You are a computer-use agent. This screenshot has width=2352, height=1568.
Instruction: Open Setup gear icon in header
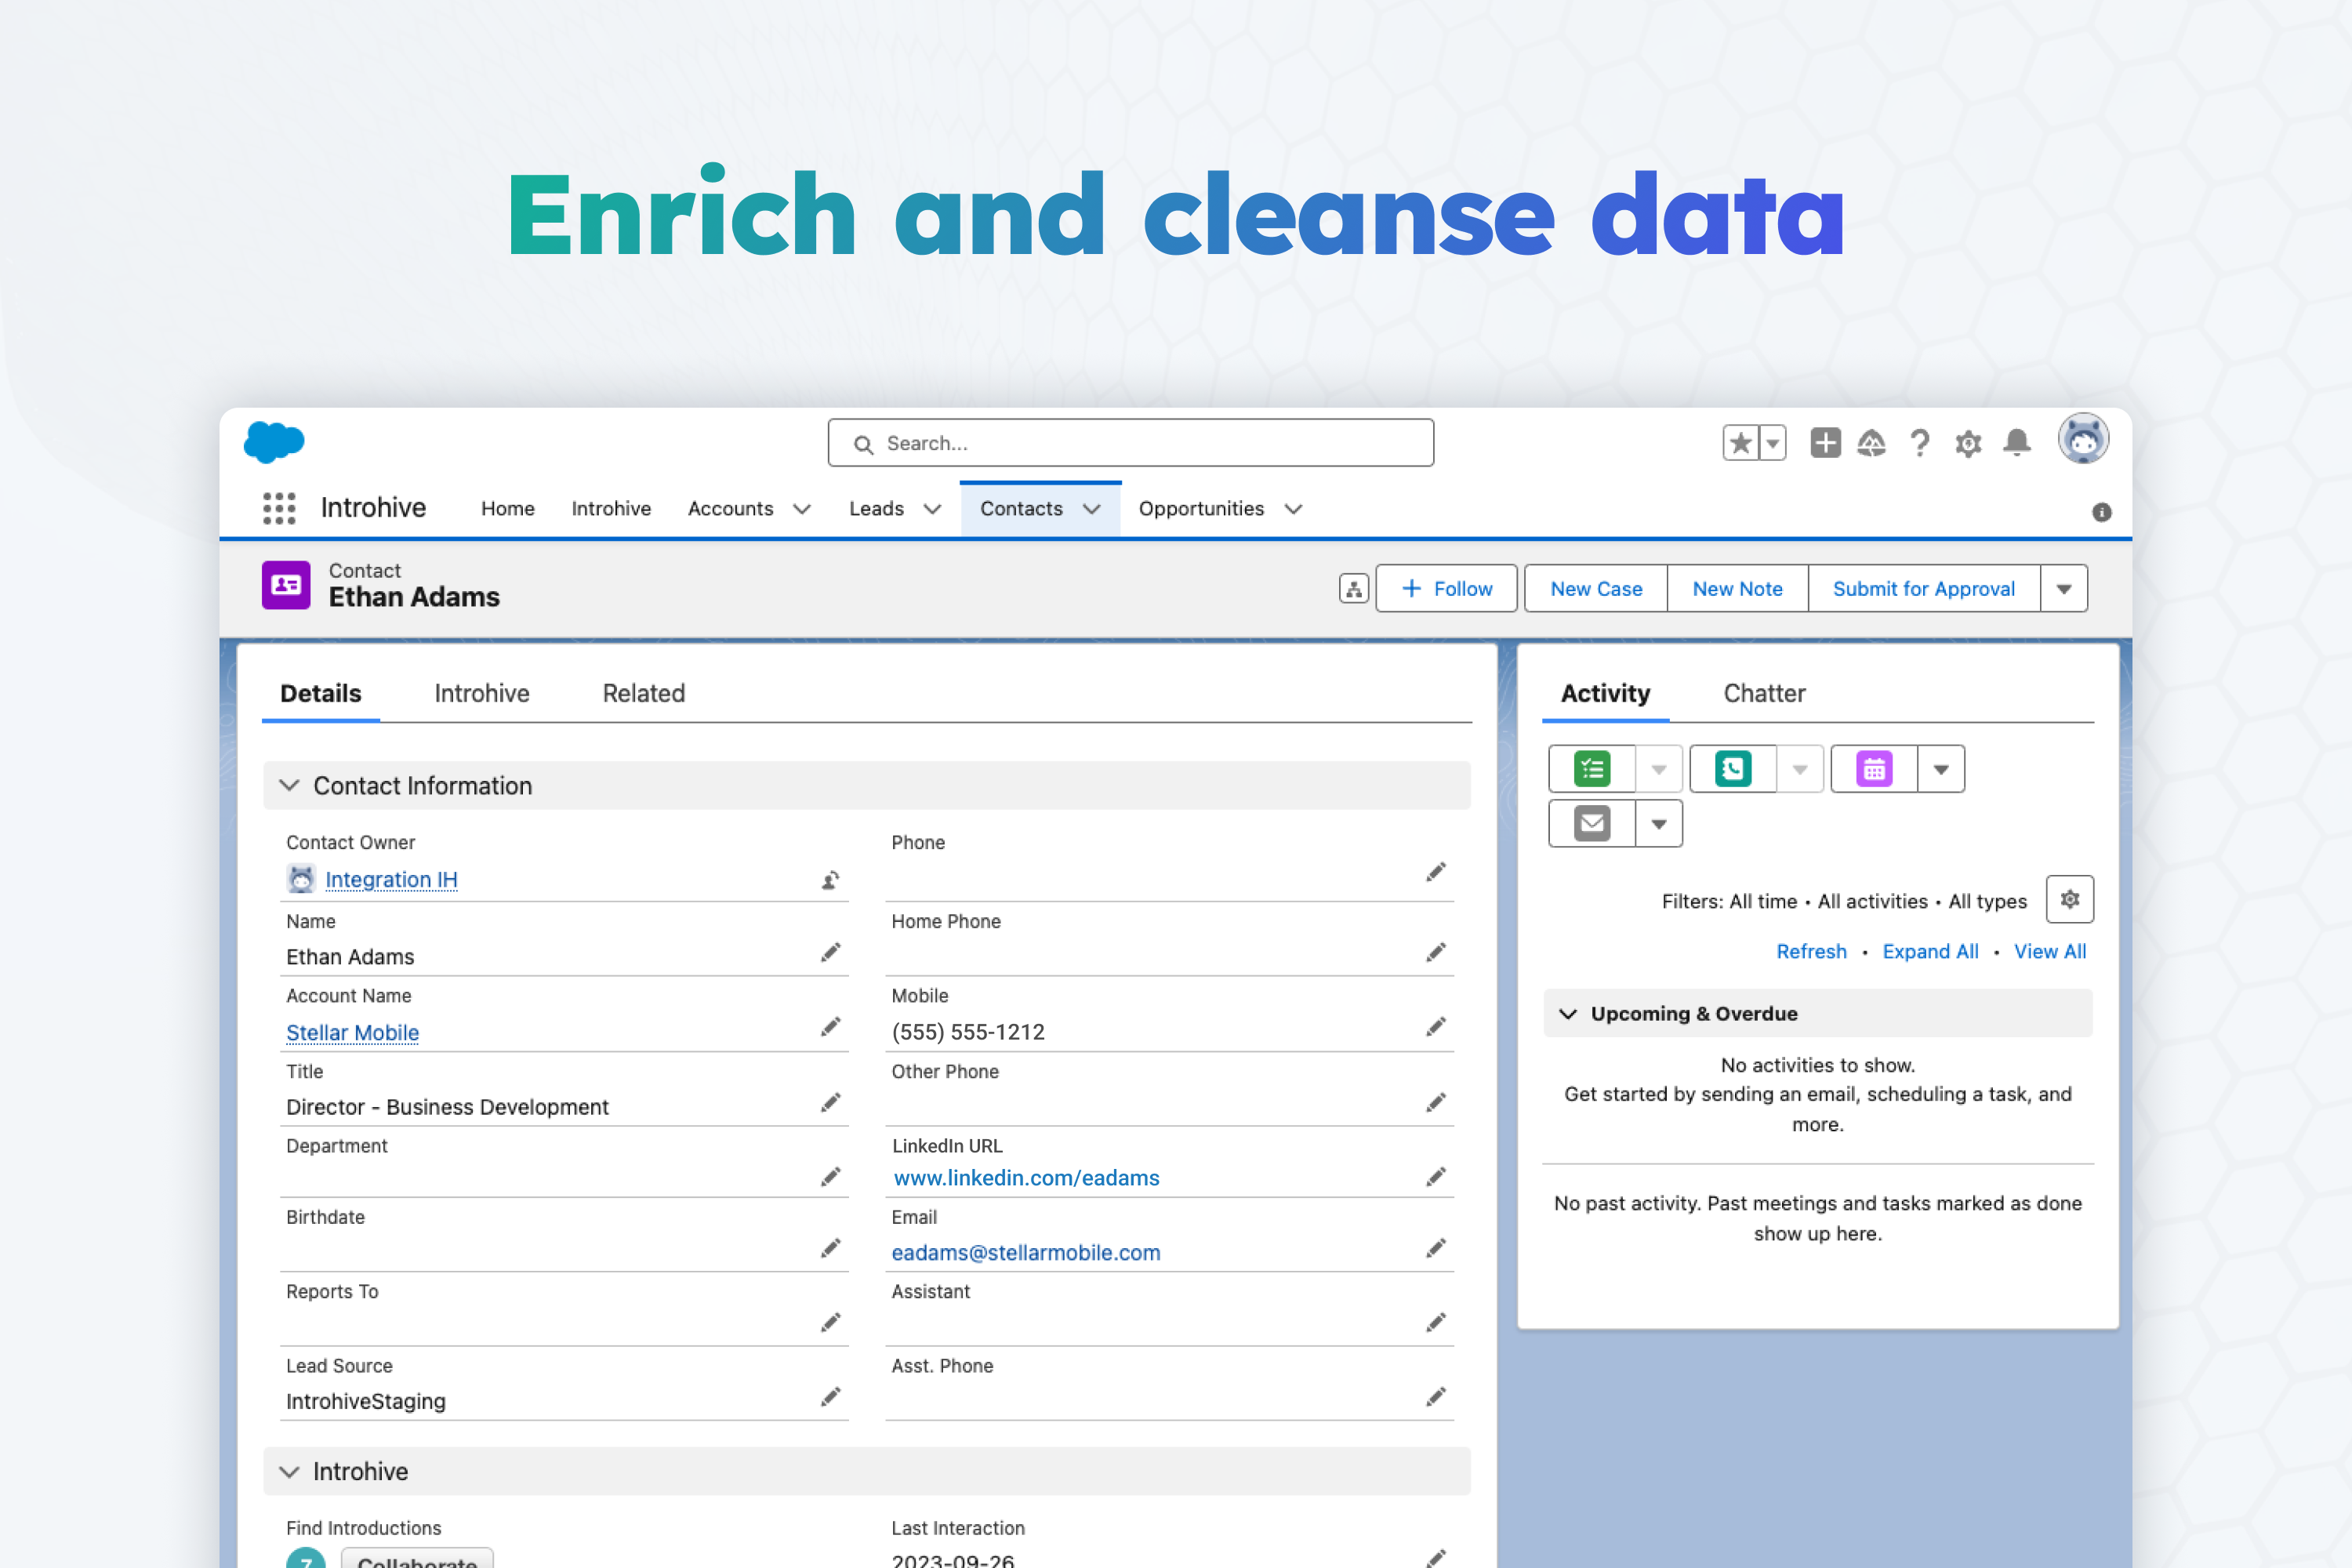1968,443
